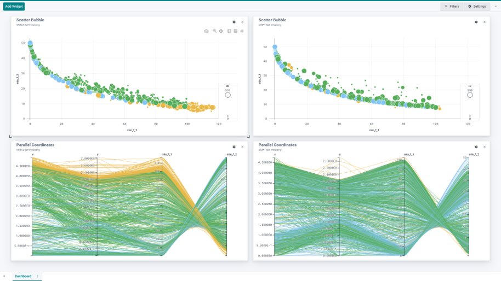501x281 pixels.
Task: Open the Dashboard tab's three-dot menu
Action: 37,276
